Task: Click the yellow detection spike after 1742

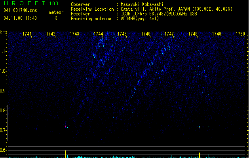Action: [x=65, y=154]
